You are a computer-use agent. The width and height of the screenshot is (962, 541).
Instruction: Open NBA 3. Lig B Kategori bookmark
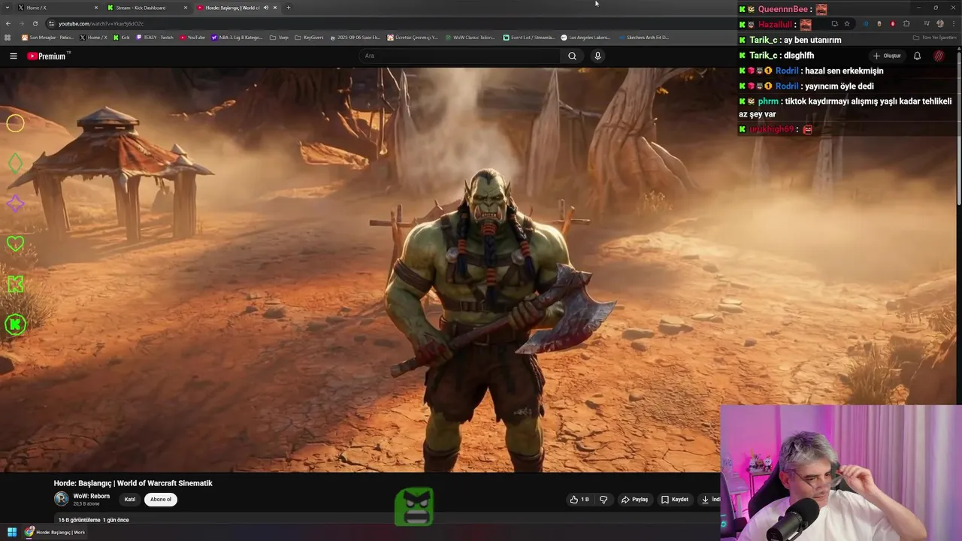(x=237, y=37)
